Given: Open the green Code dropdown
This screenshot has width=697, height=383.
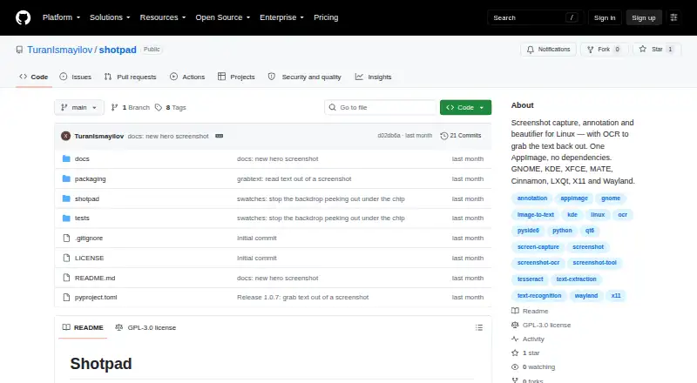Looking at the screenshot, I should point(465,108).
